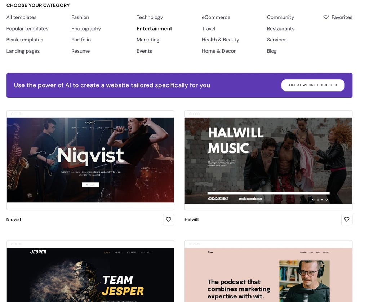Viewport: 369px width, 302px height.
Task: Select the Popular templates category
Action: [27, 28]
